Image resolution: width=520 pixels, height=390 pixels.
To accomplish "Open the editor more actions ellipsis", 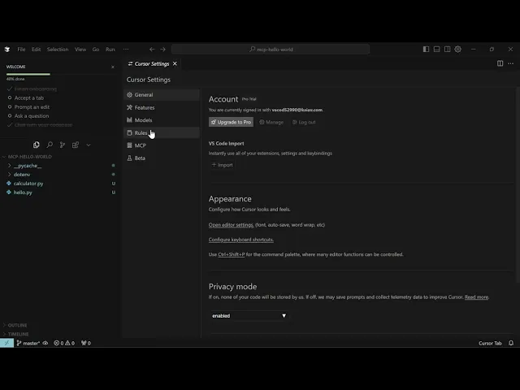I will [x=511, y=63].
